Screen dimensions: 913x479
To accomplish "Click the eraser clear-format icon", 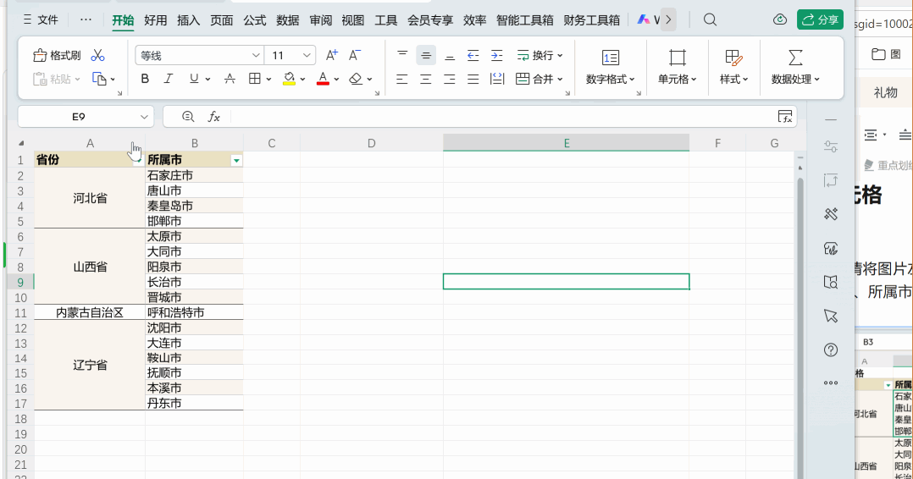I will (356, 79).
